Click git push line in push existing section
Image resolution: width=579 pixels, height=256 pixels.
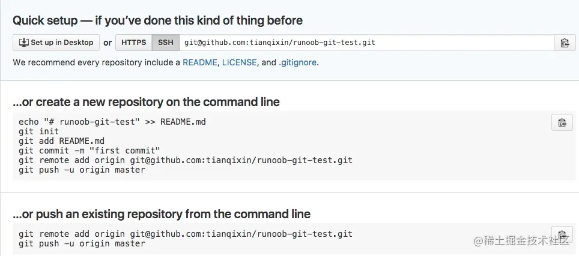82,243
